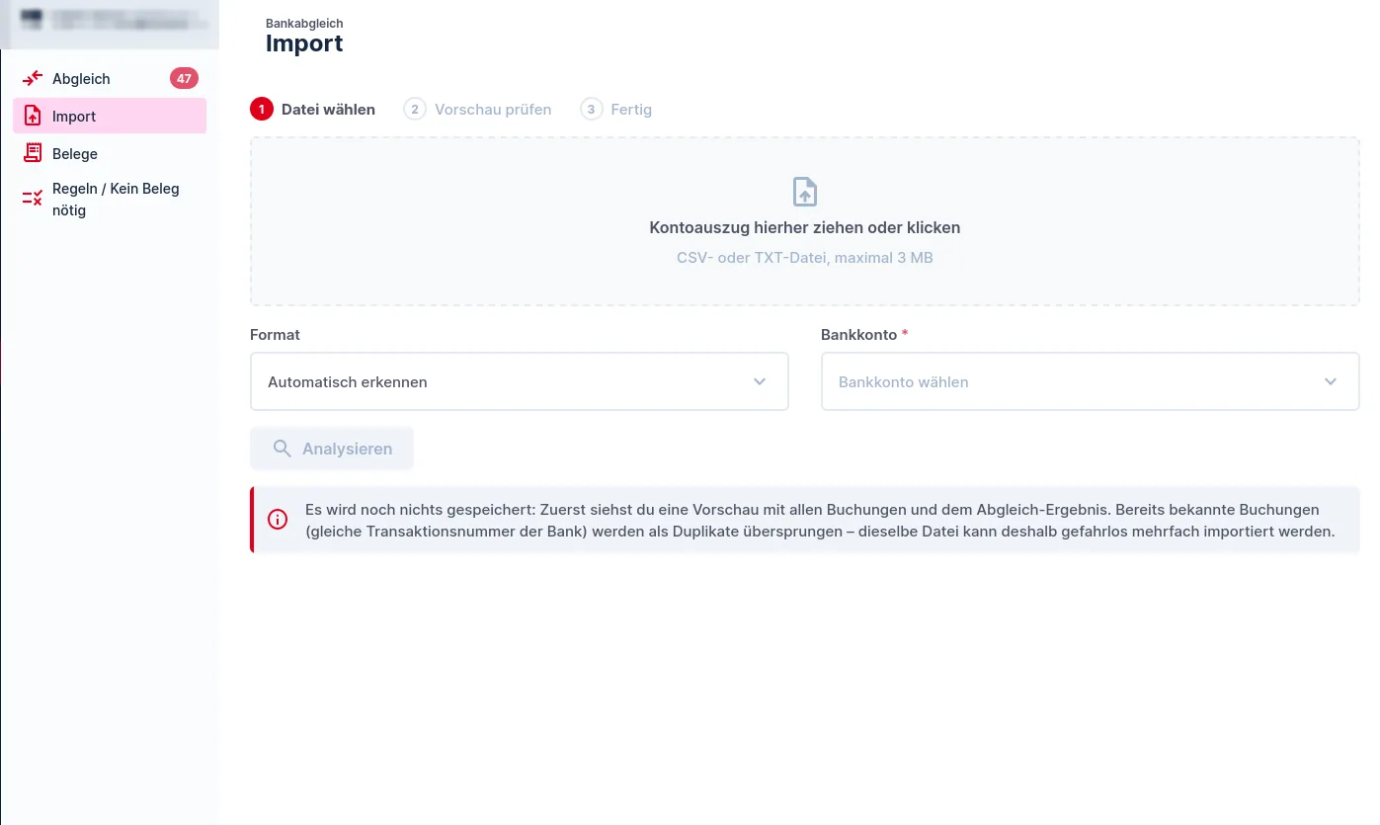Click the 'Bankkonto *' field label

(864, 335)
